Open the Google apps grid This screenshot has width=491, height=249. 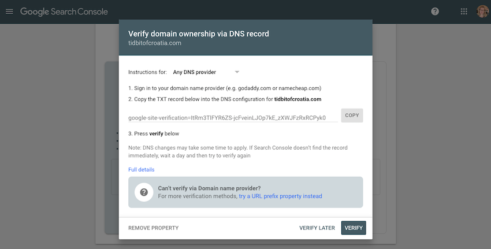tap(464, 12)
